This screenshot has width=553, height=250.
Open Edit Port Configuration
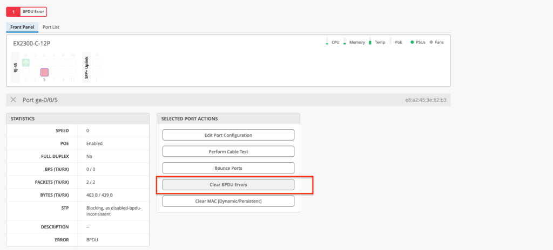click(x=228, y=135)
